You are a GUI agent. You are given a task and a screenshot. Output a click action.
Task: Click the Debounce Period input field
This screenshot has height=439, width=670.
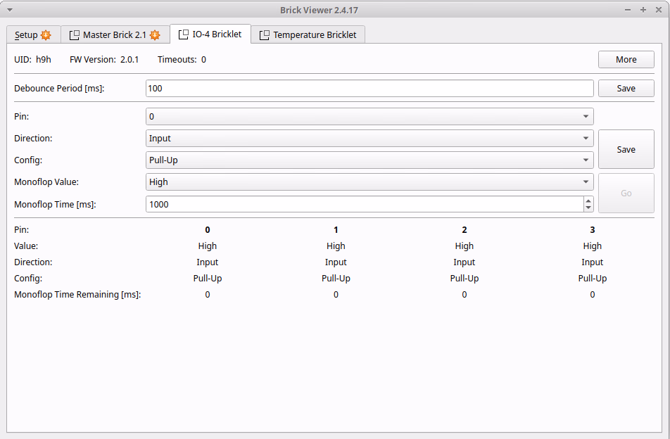(369, 89)
